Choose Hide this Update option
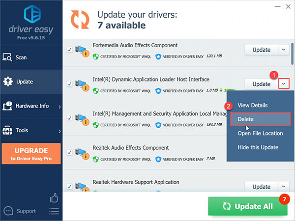 tap(258, 147)
